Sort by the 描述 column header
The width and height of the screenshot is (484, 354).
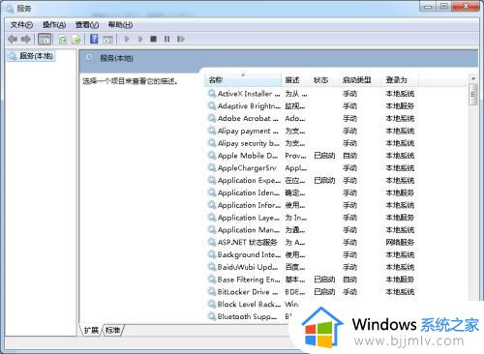[x=295, y=79]
